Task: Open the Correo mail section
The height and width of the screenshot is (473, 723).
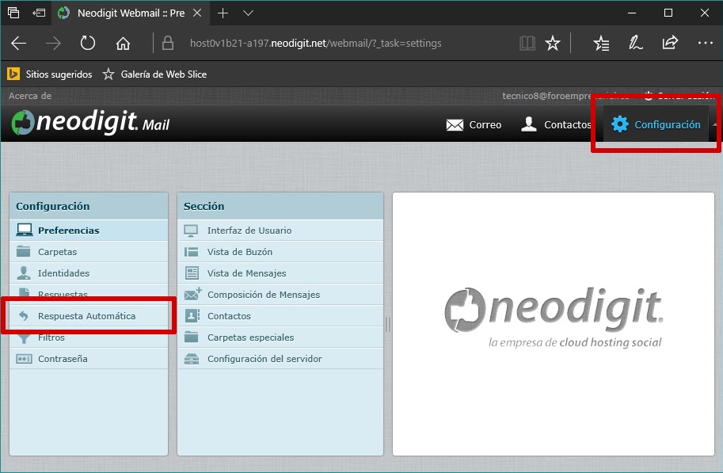Action: coord(474,124)
